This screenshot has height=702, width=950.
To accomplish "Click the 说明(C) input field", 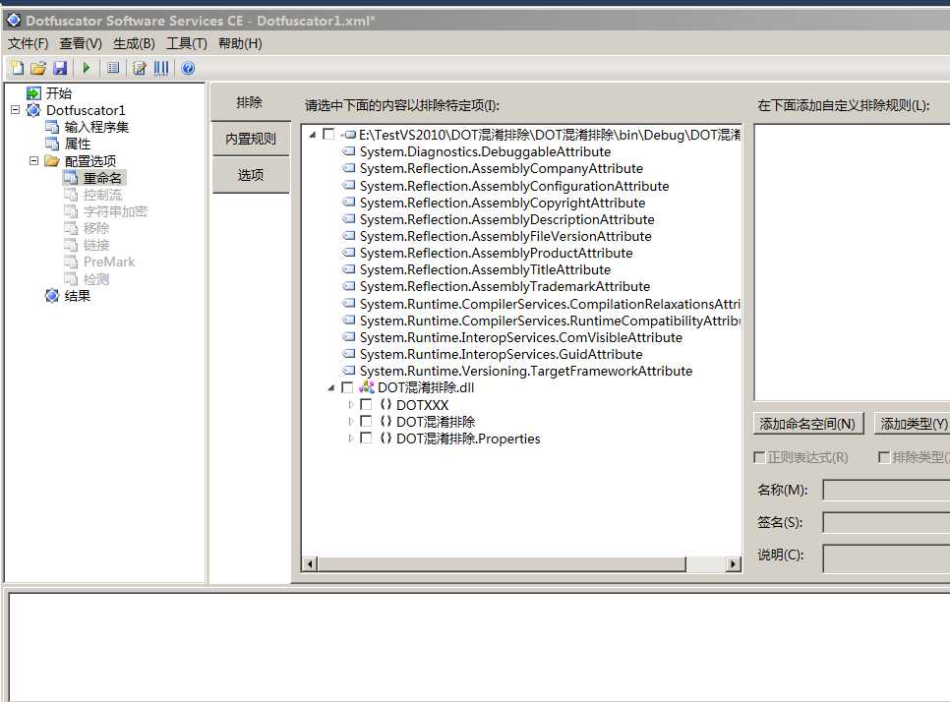I will pyautogui.click(x=886, y=558).
